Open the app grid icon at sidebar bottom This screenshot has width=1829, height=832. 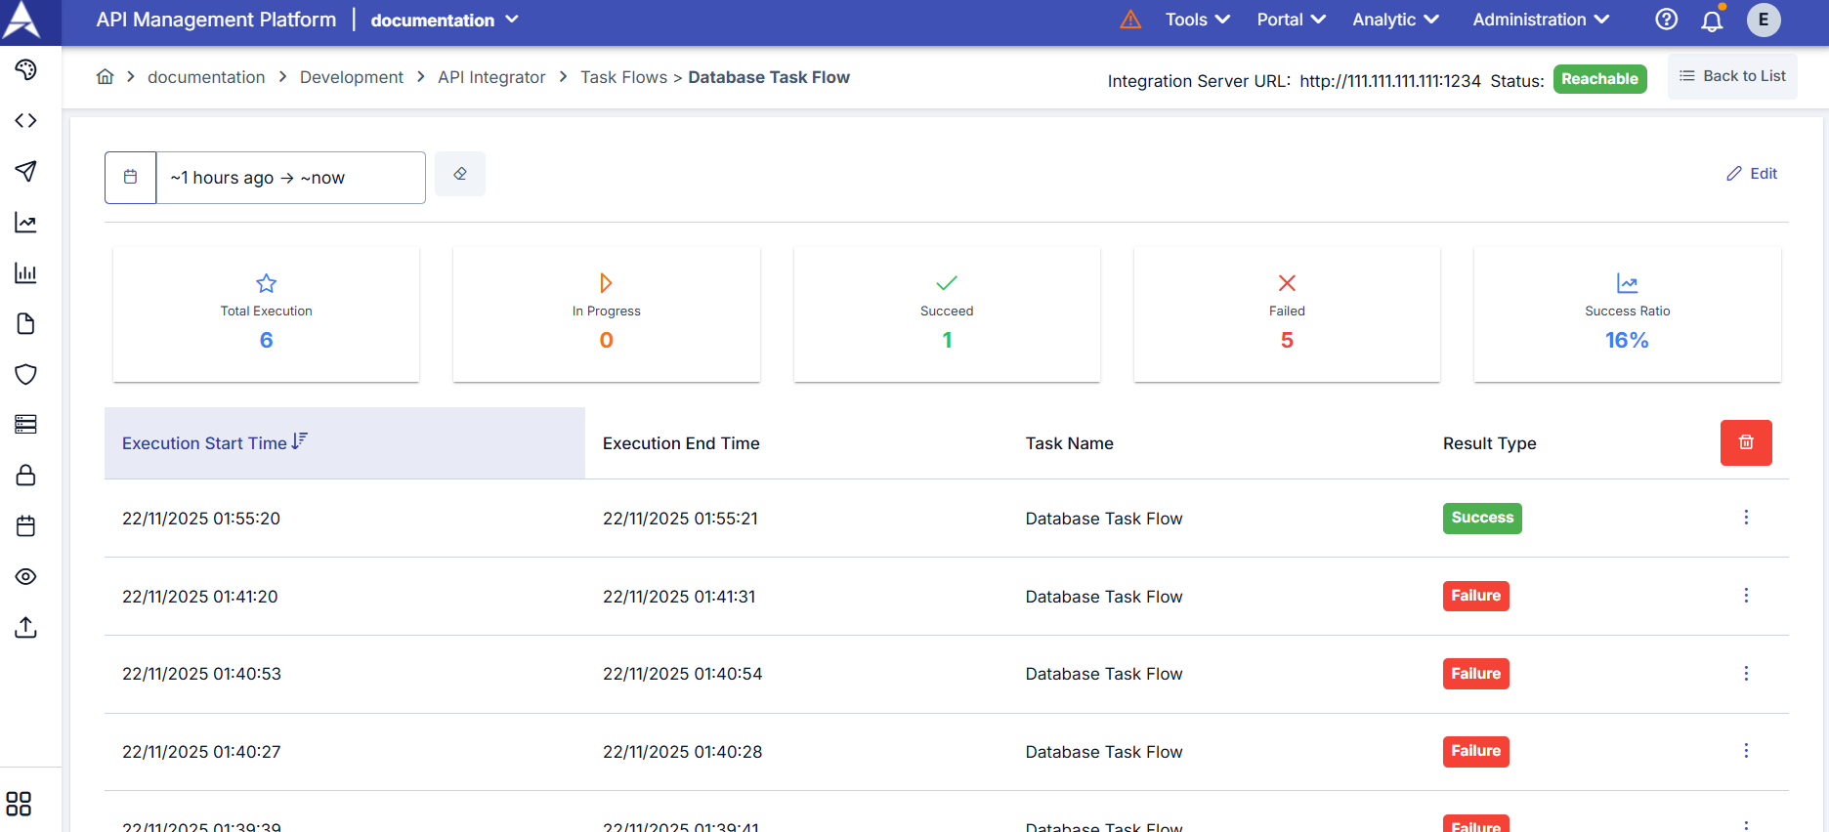[x=19, y=804]
